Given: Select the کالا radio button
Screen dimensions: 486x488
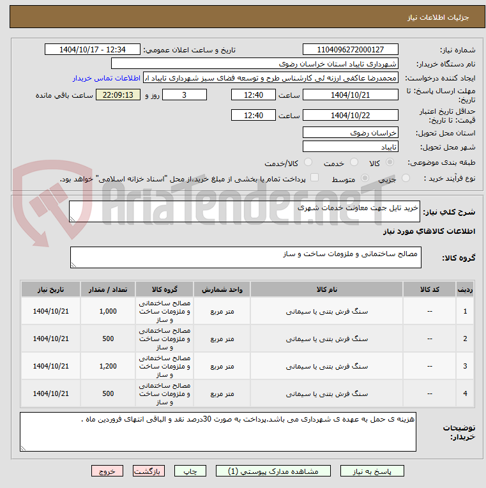Looking at the screenshot, I should tap(390, 162).
